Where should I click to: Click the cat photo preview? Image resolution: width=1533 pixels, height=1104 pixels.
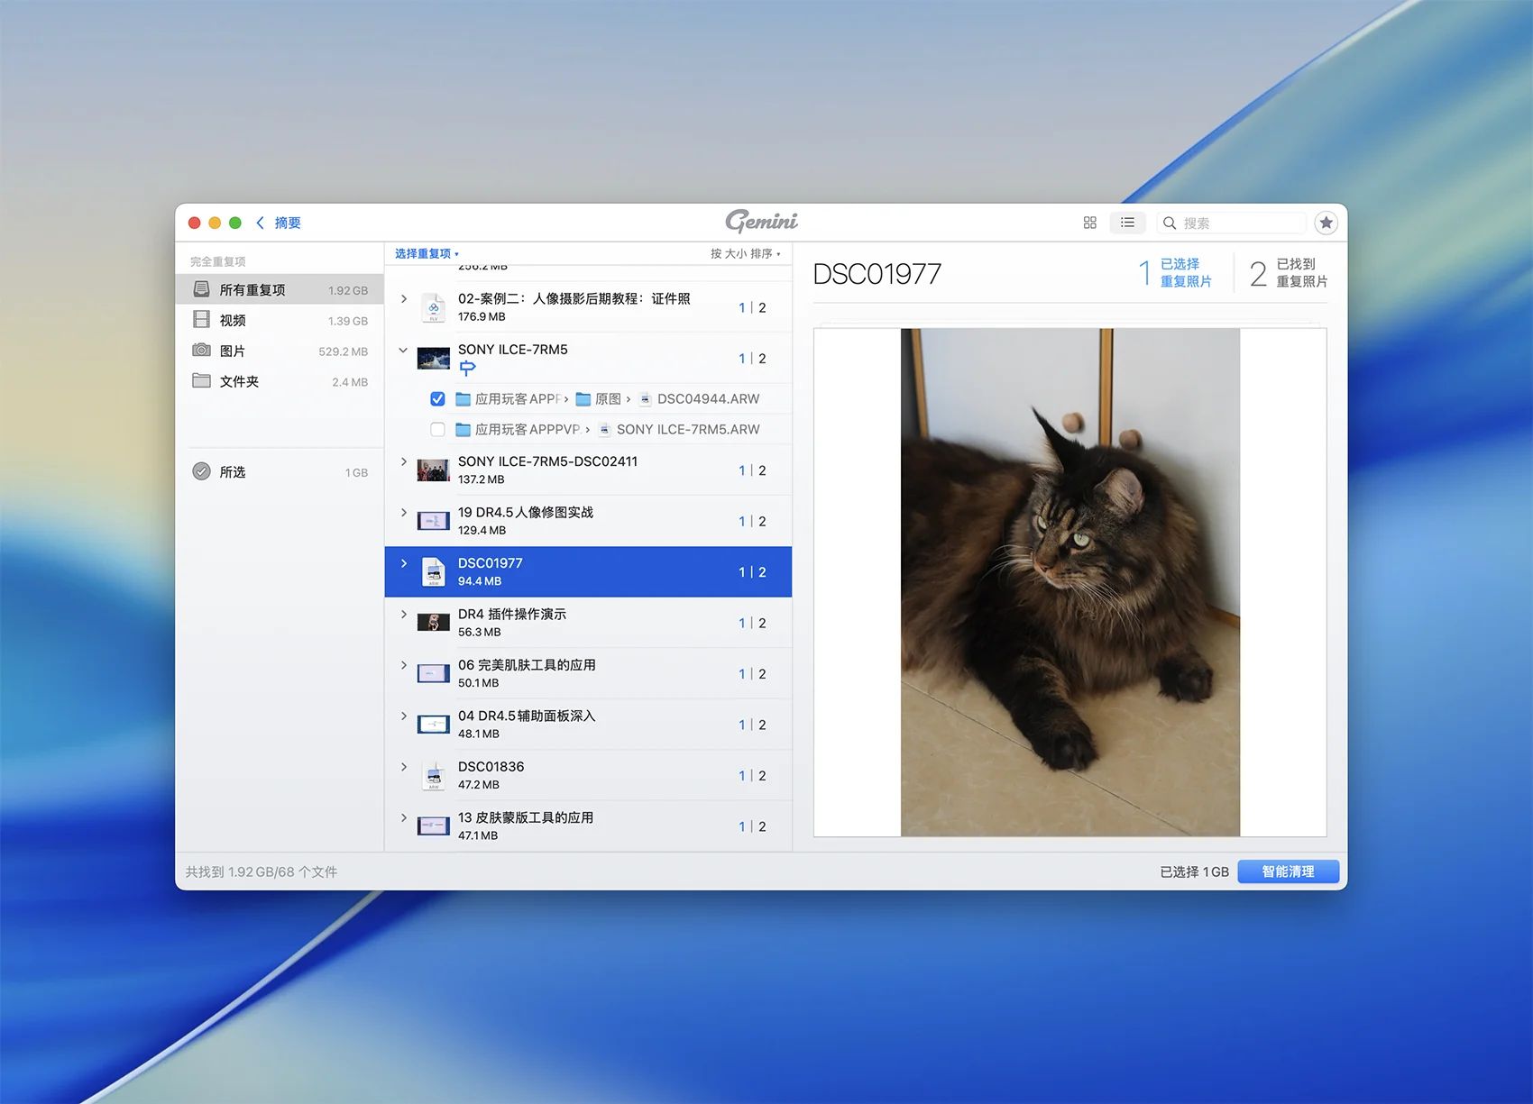1069,582
